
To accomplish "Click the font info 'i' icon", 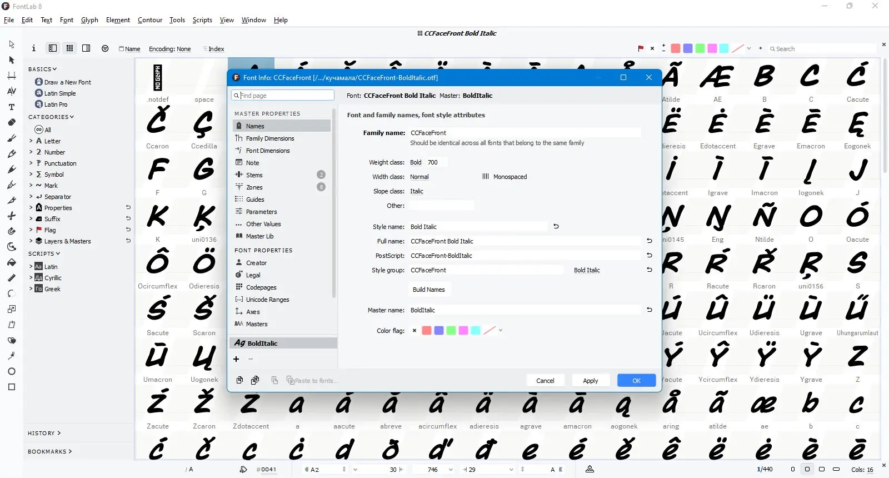I will (x=34, y=48).
